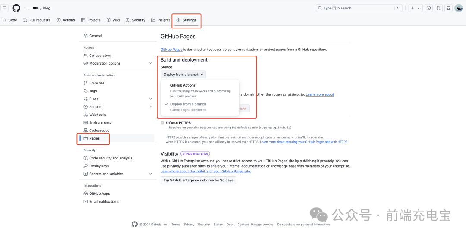The image size is (466, 234).
Task: Click the Tags sidebar icon
Action: click(x=85, y=91)
